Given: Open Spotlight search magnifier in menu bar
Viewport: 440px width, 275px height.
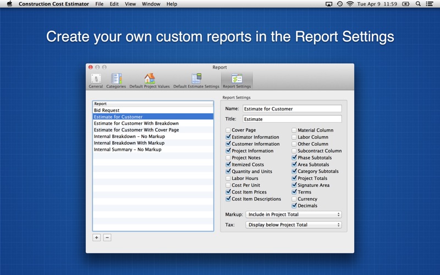Looking at the screenshot, I should click(x=418, y=4).
